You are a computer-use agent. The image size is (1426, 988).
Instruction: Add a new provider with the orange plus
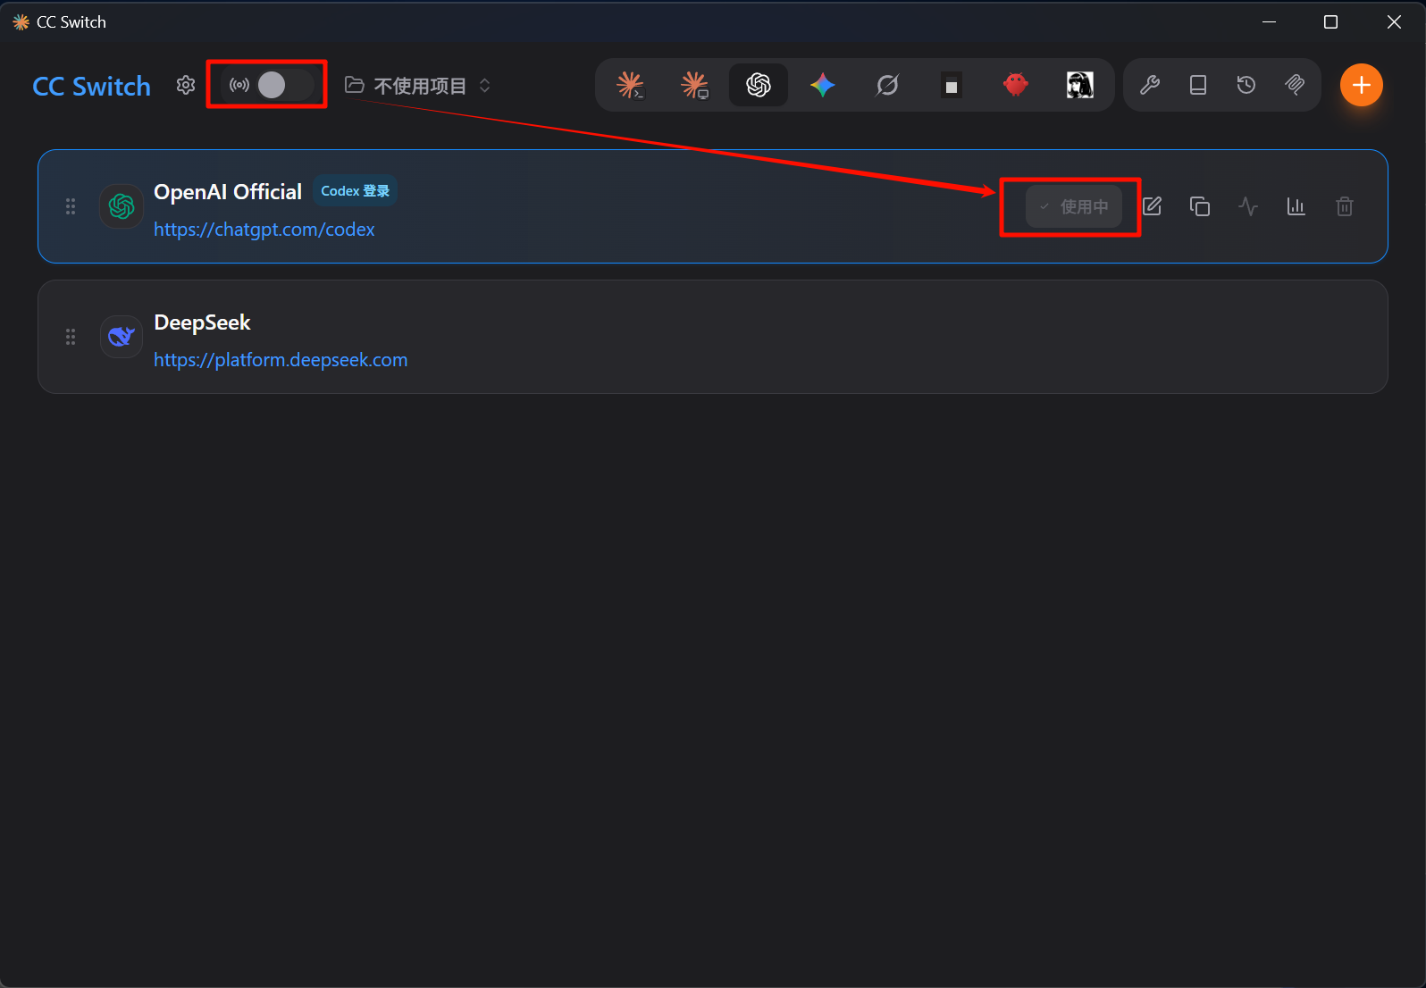1362,85
